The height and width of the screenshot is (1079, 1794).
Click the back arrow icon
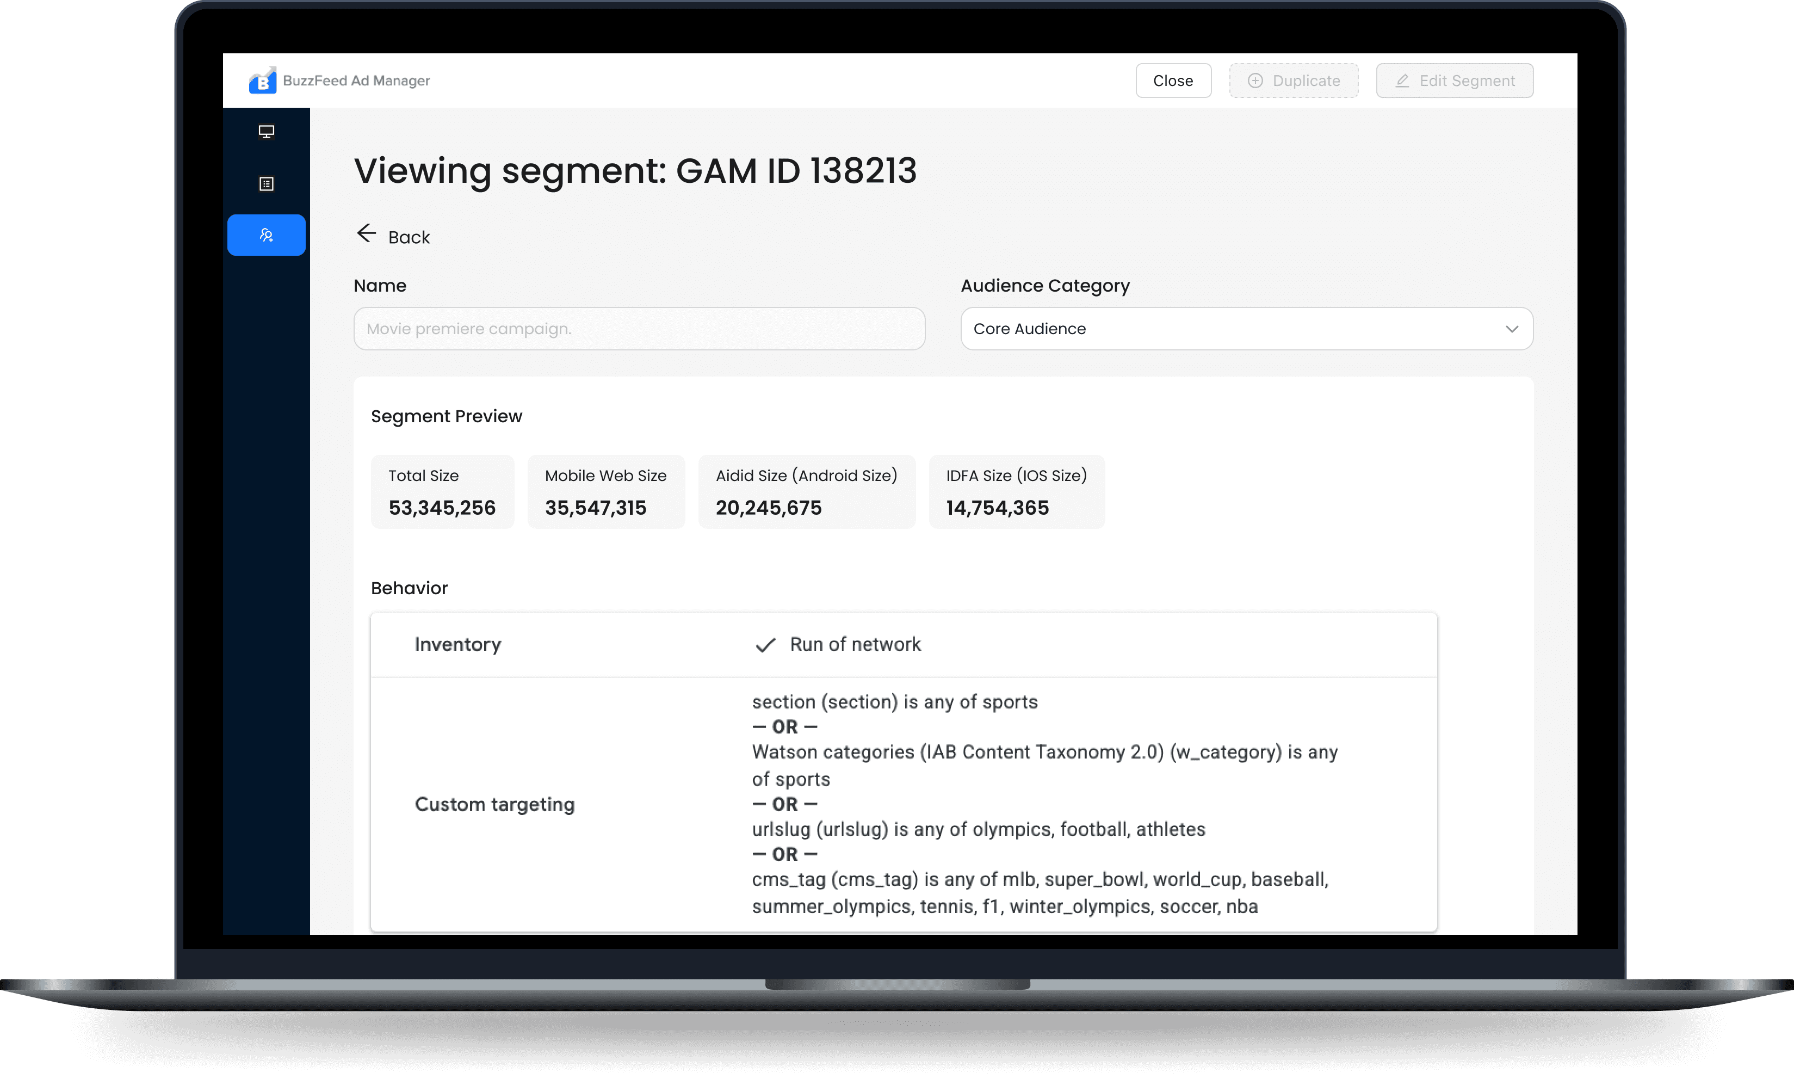point(366,233)
